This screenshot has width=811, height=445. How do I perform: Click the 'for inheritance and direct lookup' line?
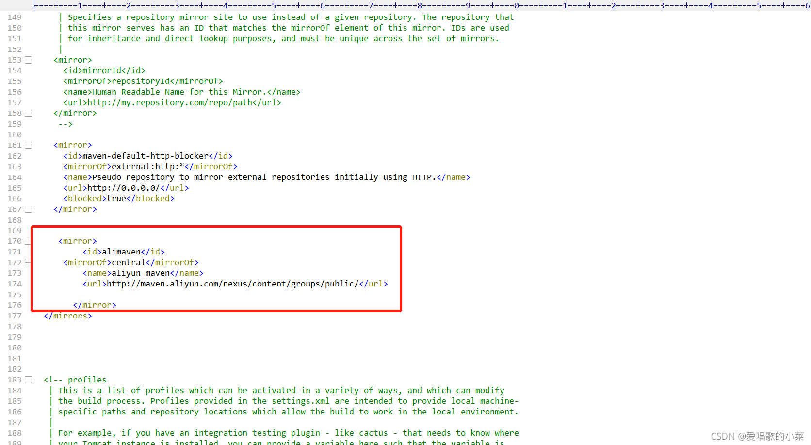(283, 39)
